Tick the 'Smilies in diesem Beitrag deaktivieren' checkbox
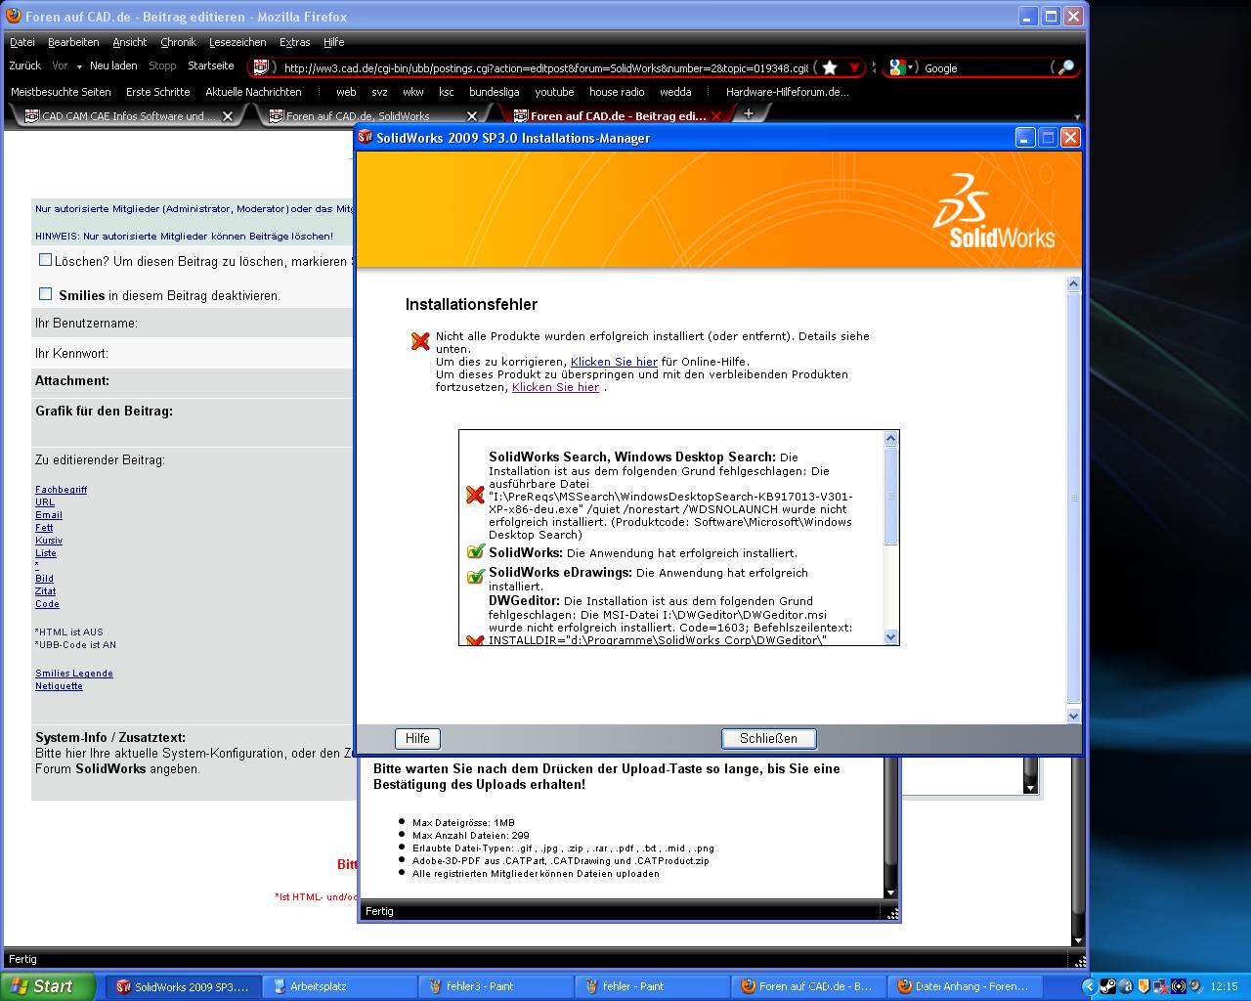The height and width of the screenshot is (1001, 1251). tap(45, 294)
